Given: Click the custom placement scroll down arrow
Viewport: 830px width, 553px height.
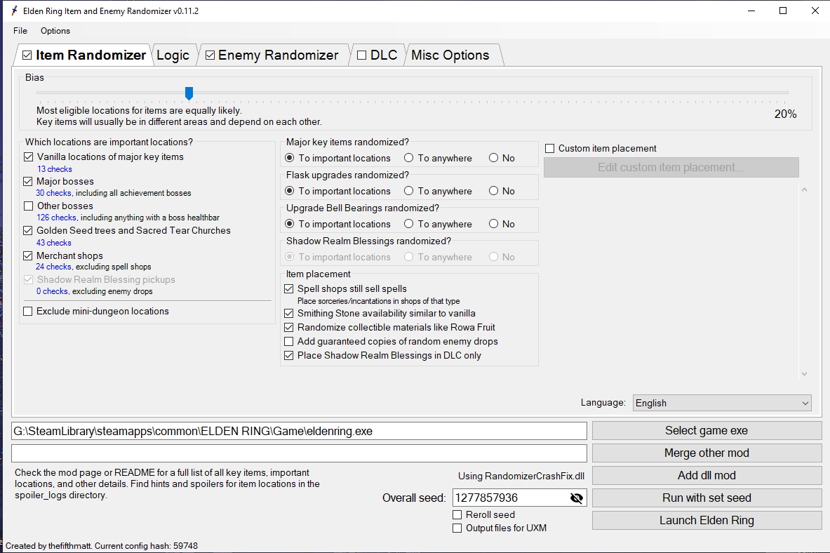Looking at the screenshot, I should coord(805,374).
